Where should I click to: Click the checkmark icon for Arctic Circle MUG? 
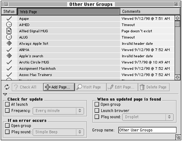click(x=9, y=62)
